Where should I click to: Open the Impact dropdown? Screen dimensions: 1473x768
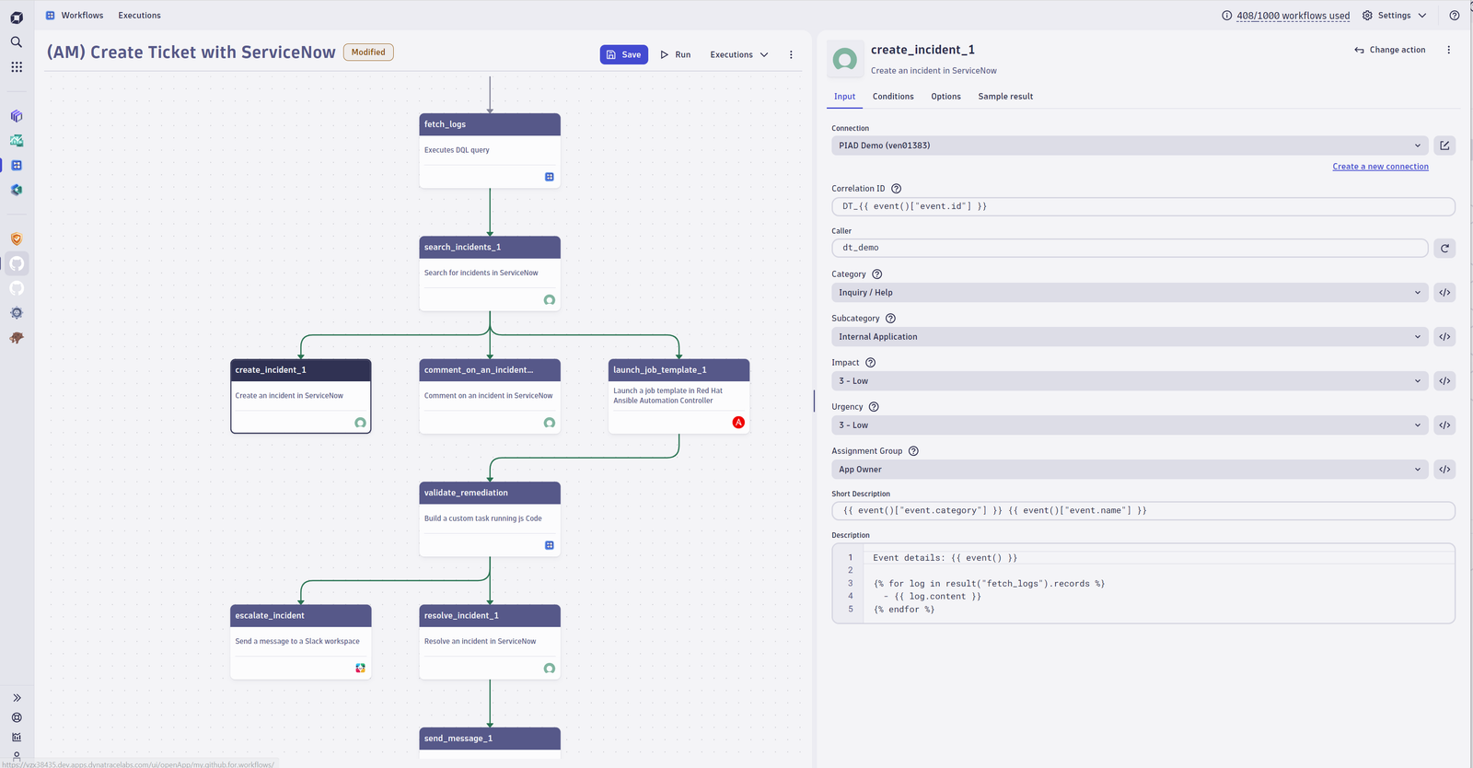(1130, 381)
